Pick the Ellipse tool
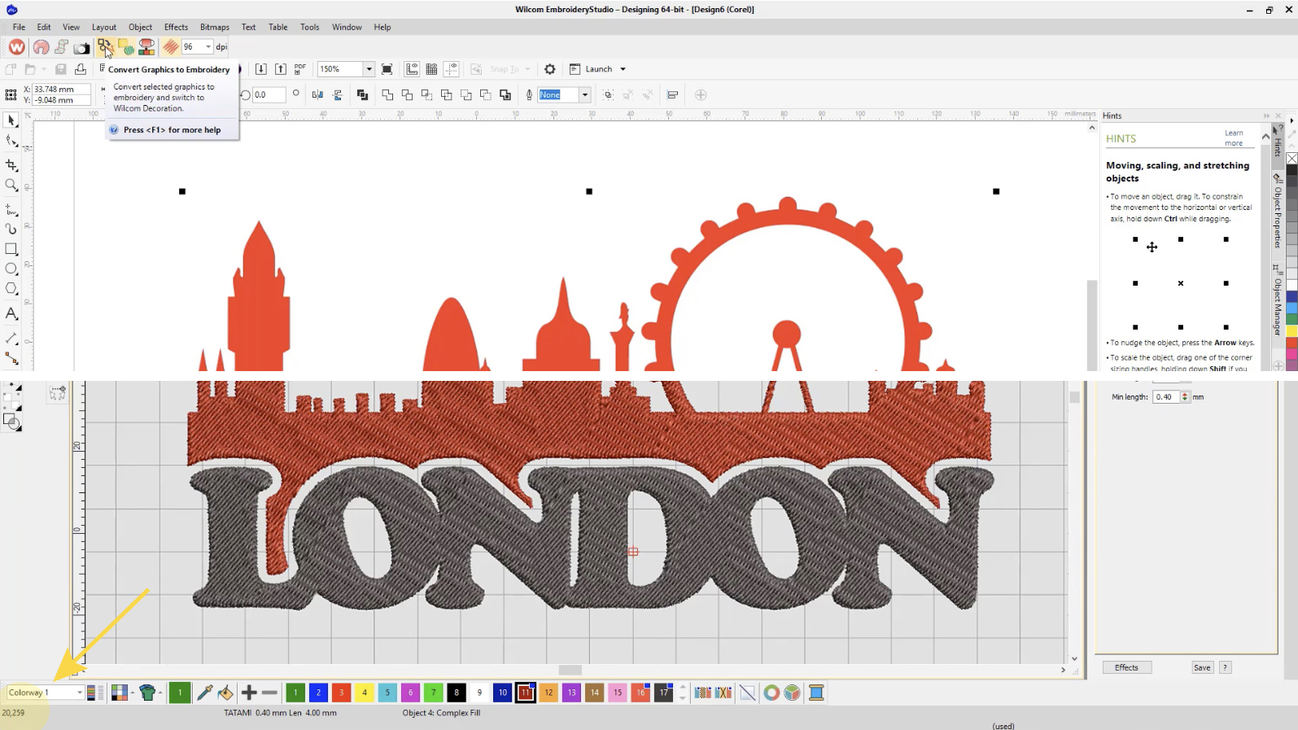Screen dimensions: 1298x730 11,269
